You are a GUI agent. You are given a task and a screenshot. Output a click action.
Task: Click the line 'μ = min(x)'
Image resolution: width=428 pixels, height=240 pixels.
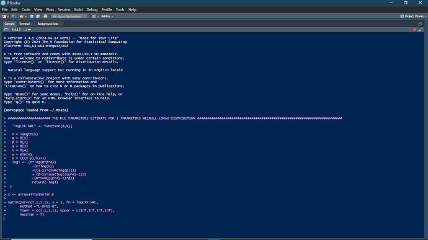click(22, 154)
